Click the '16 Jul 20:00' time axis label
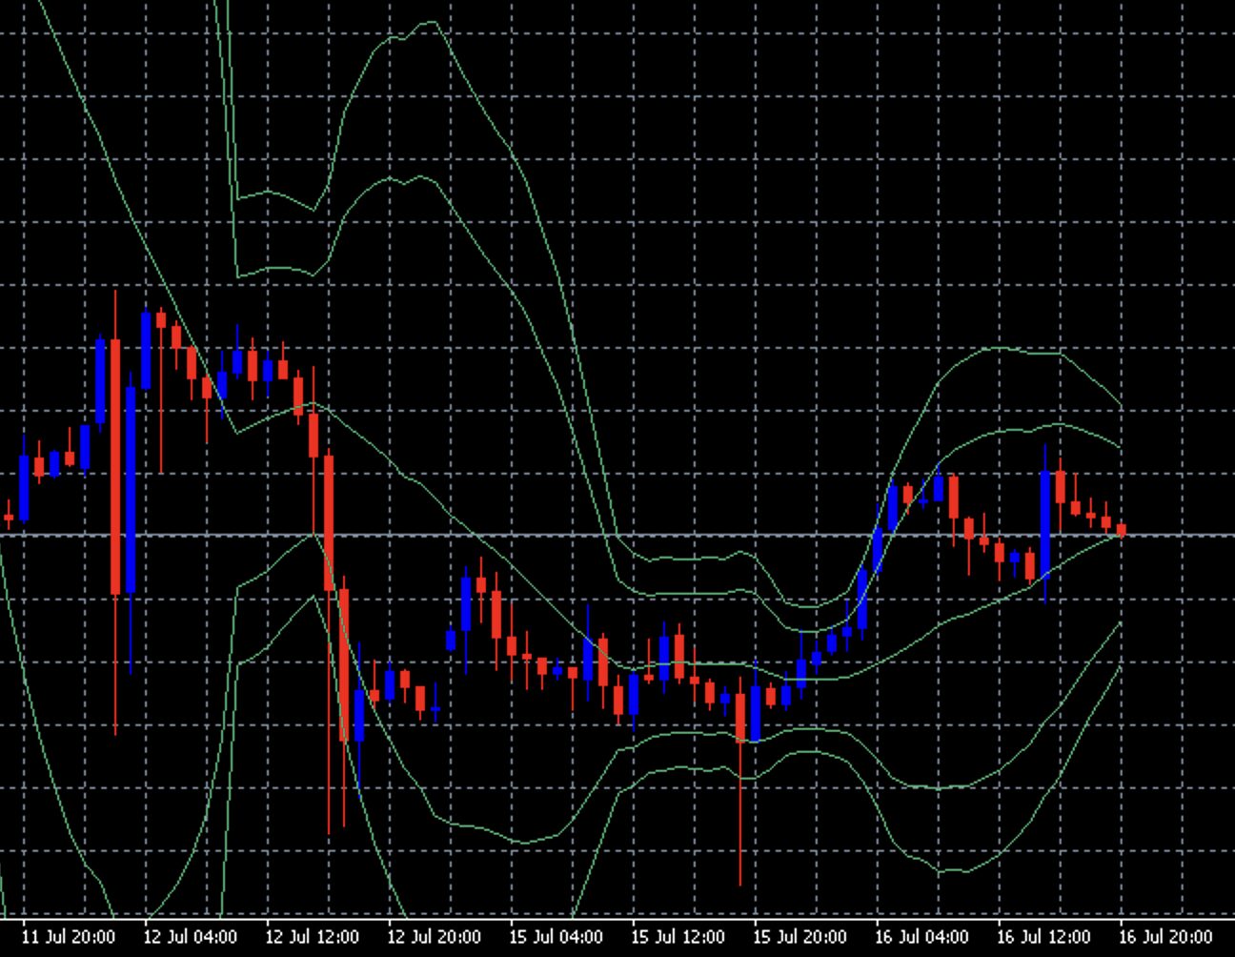1235x957 pixels. (1165, 937)
